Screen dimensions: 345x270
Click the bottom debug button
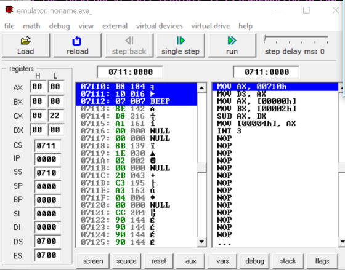click(254, 261)
